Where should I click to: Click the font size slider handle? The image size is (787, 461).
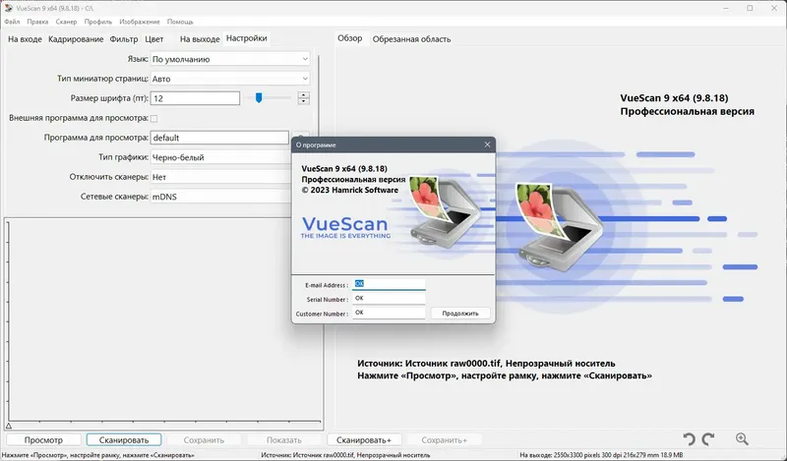[x=259, y=98]
